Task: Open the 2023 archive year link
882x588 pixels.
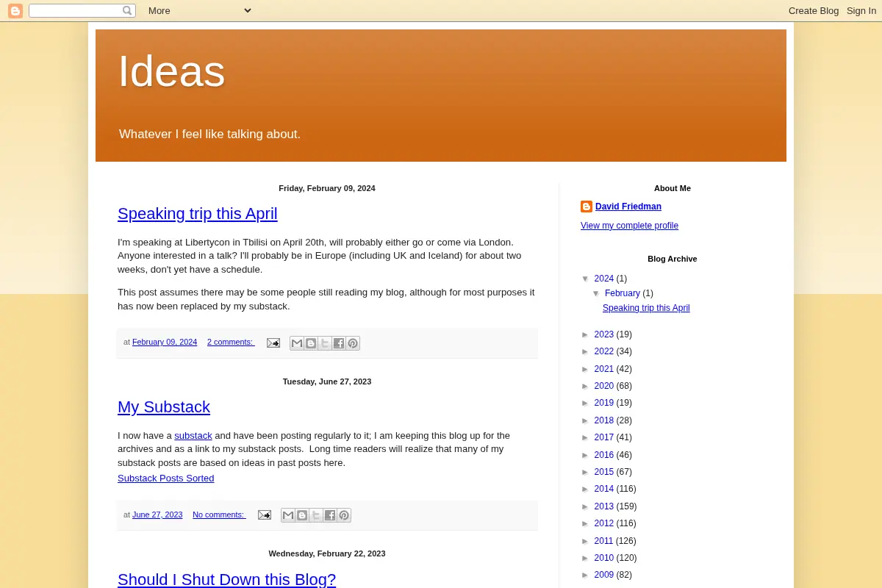Action: pyautogui.click(x=604, y=334)
